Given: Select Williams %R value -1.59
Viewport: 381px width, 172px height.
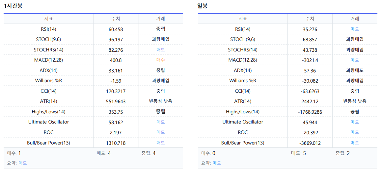Looking at the screenshot, I should (116, 81).
